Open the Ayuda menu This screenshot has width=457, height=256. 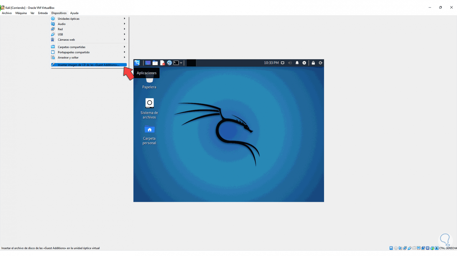coord(74,13)
